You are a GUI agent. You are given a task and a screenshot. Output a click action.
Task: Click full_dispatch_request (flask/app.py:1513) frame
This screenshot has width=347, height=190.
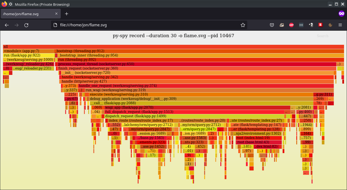click(194, 112)
